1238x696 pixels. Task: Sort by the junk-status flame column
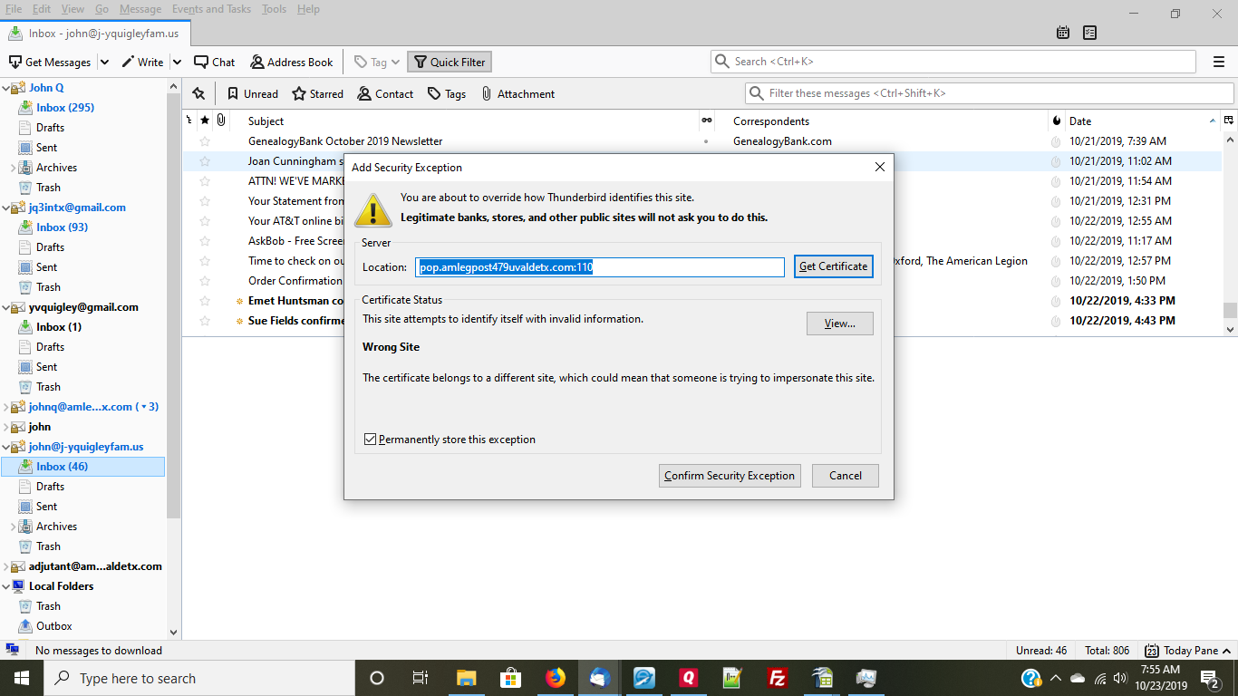[x=1057, y=121]
